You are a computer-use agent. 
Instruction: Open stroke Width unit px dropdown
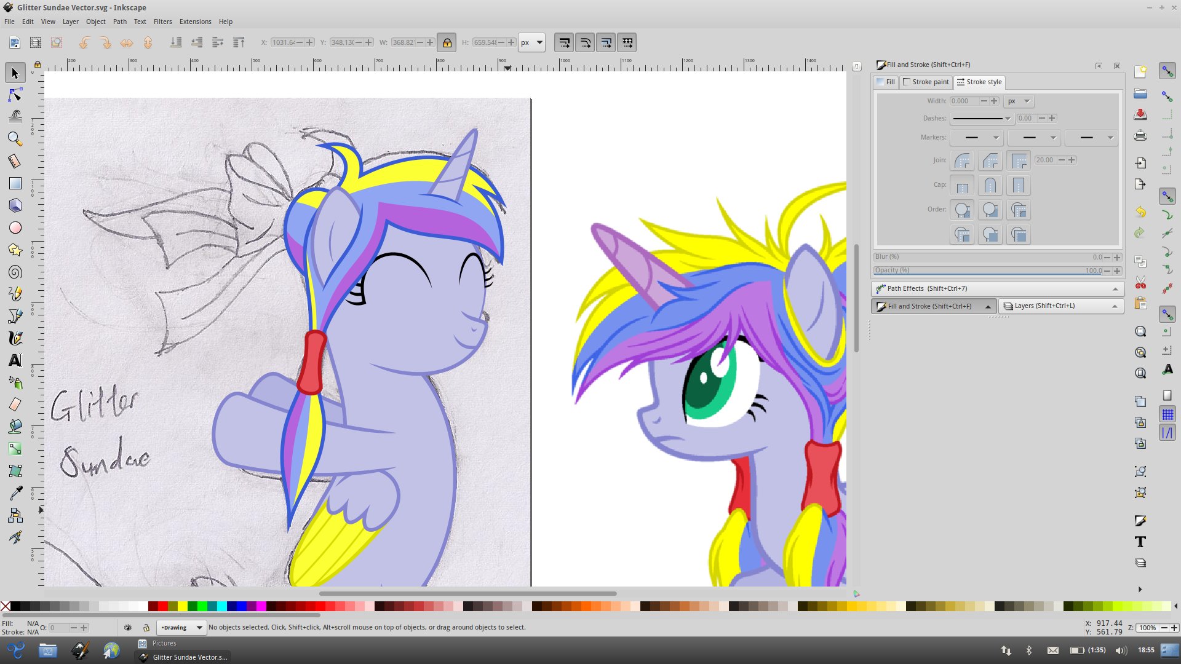[1018, 101]
